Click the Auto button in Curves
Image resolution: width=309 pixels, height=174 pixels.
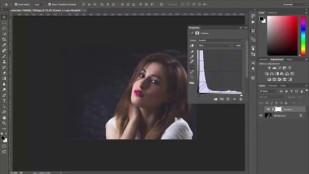pyautogui.click(x=238, y=45)
